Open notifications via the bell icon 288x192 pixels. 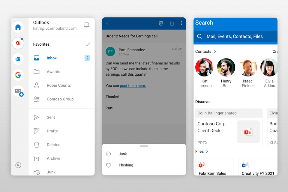[x=87, y=25]
